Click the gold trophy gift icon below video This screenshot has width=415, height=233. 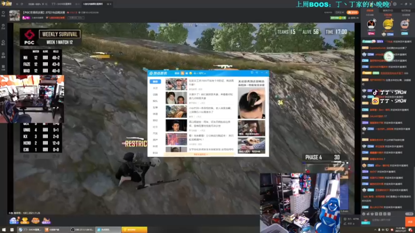click(24, 221)
